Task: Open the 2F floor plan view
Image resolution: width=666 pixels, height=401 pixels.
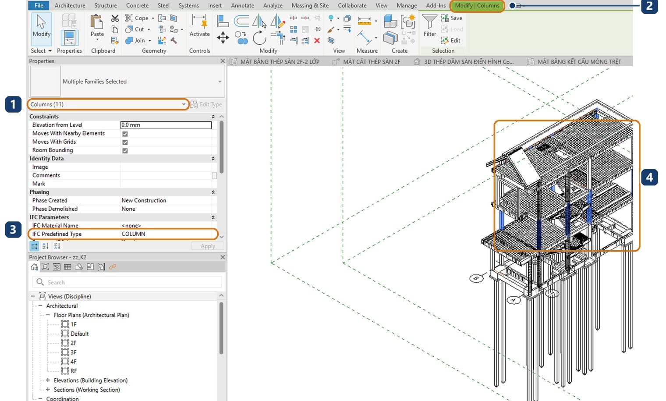Action: (x=74, y=343)
